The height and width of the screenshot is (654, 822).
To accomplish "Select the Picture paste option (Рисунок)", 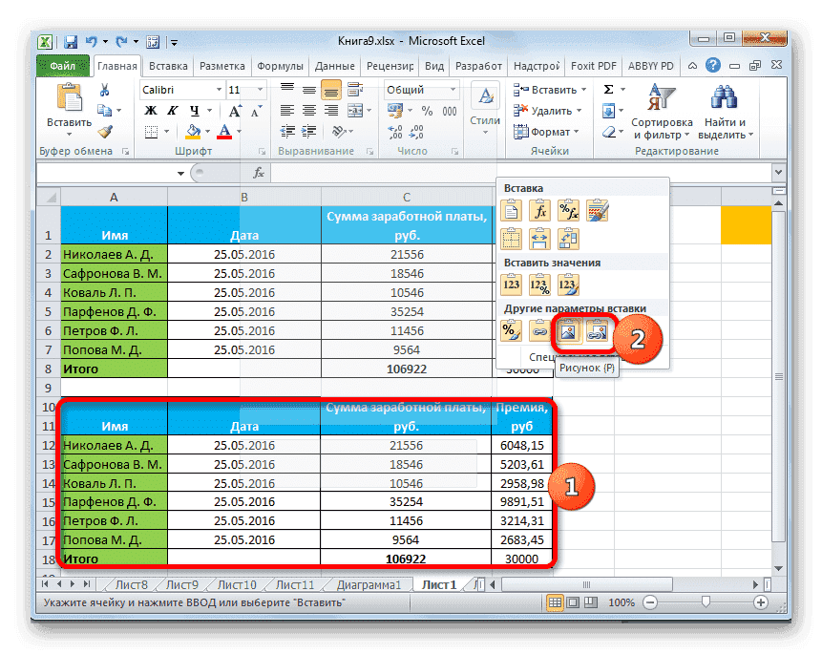I will 571,329.
